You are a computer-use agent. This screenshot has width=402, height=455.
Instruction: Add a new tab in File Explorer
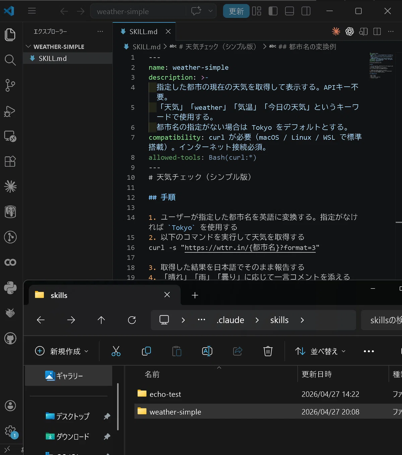(x=195, y=295)
